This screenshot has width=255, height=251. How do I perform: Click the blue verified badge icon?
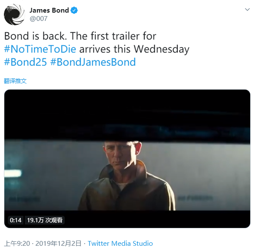[x=74, y=10]
